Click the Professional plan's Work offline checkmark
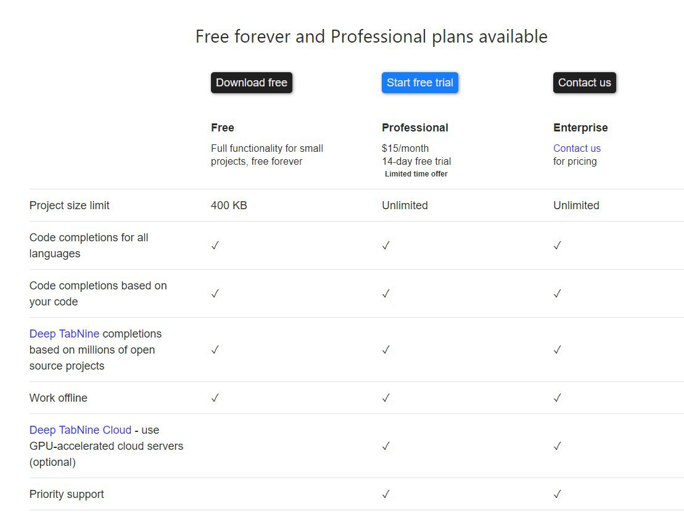 click(385, 398)
